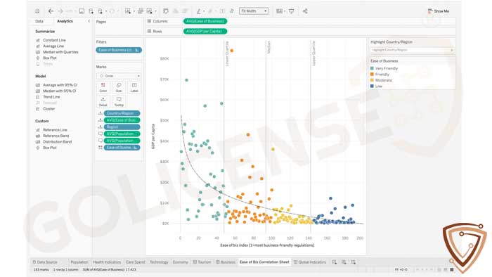Click AVG(GDP per Capita) pill on Rows
This screenshot has height=277, width=492.
(205, 32)
